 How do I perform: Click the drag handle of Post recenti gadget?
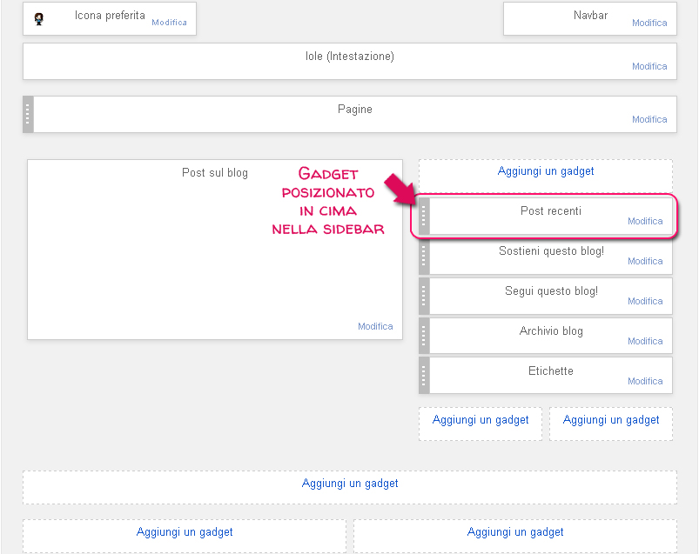pos(424,216)
